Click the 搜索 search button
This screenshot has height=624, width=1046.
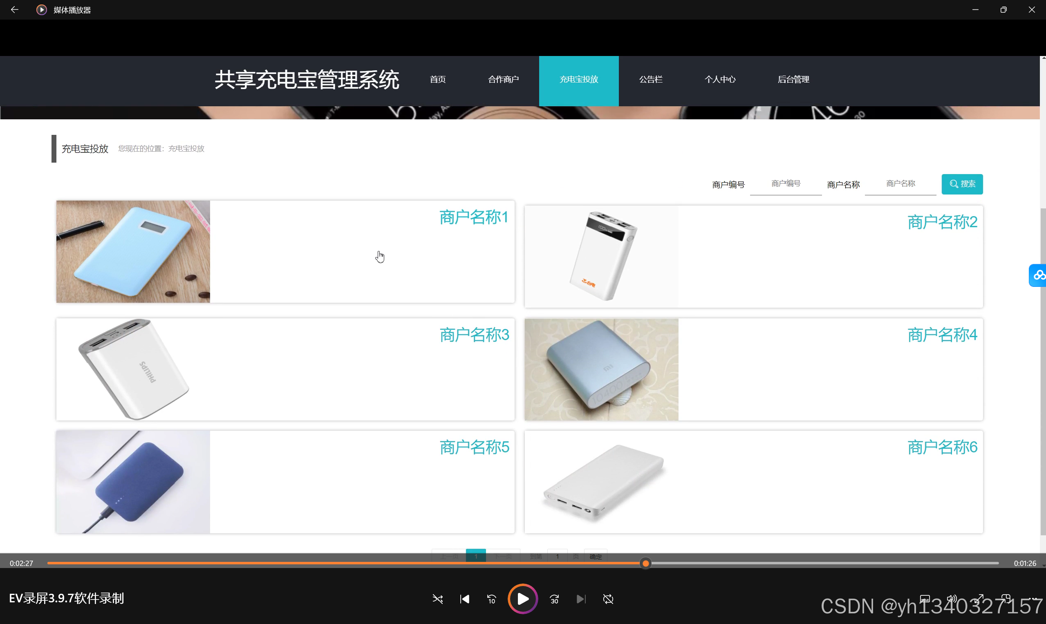[962, 184]
